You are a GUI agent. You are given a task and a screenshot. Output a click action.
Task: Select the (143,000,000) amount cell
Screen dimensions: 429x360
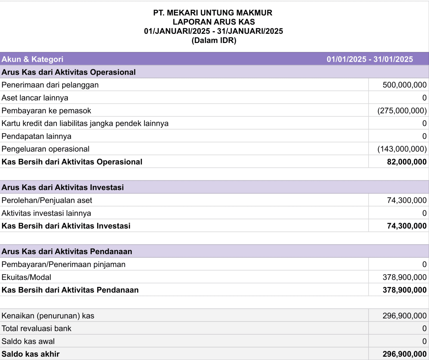tap(402, 149)
